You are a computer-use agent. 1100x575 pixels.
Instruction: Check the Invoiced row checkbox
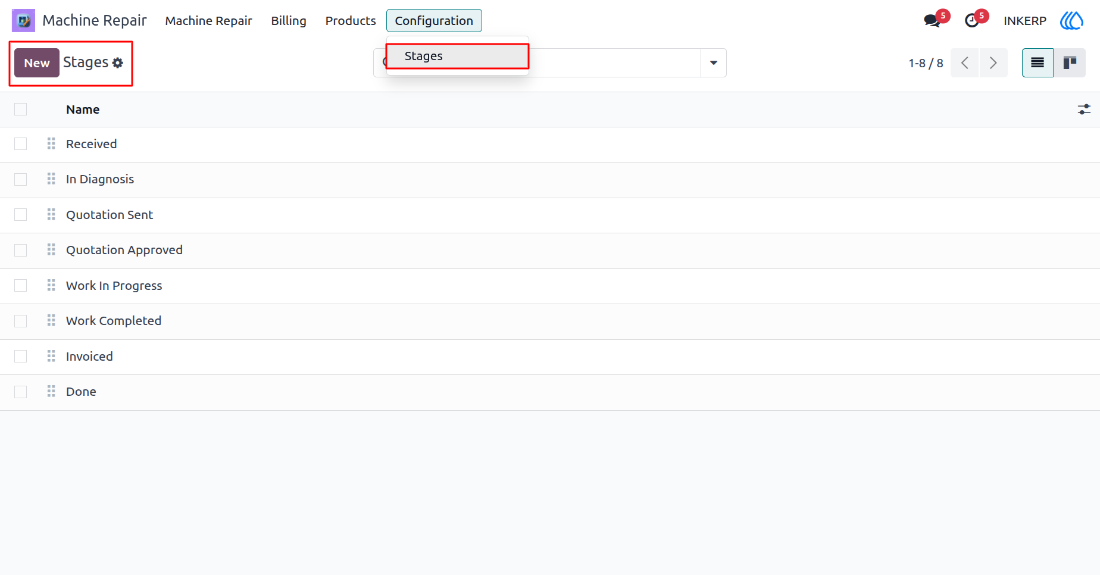pos(21,357)
